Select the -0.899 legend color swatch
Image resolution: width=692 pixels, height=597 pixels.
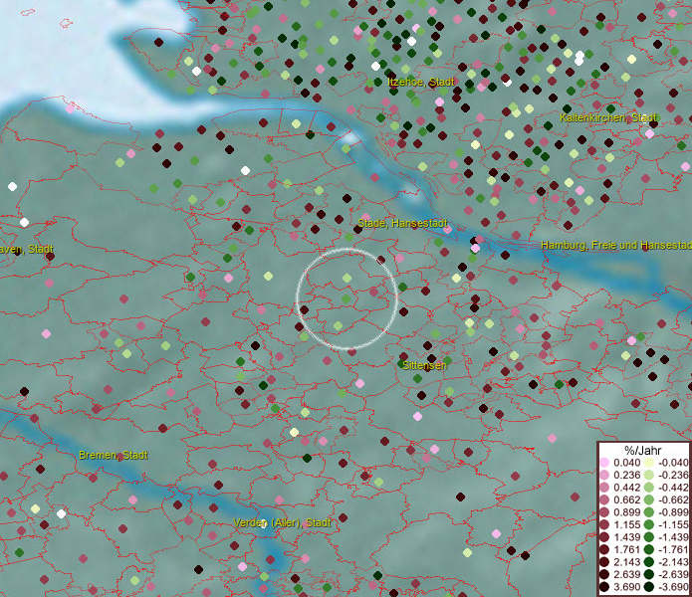[649, 512]
